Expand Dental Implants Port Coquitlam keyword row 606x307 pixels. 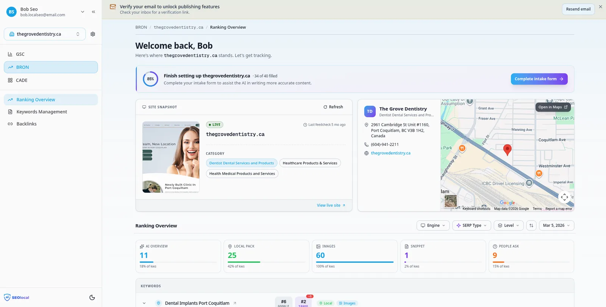[144, 303]
